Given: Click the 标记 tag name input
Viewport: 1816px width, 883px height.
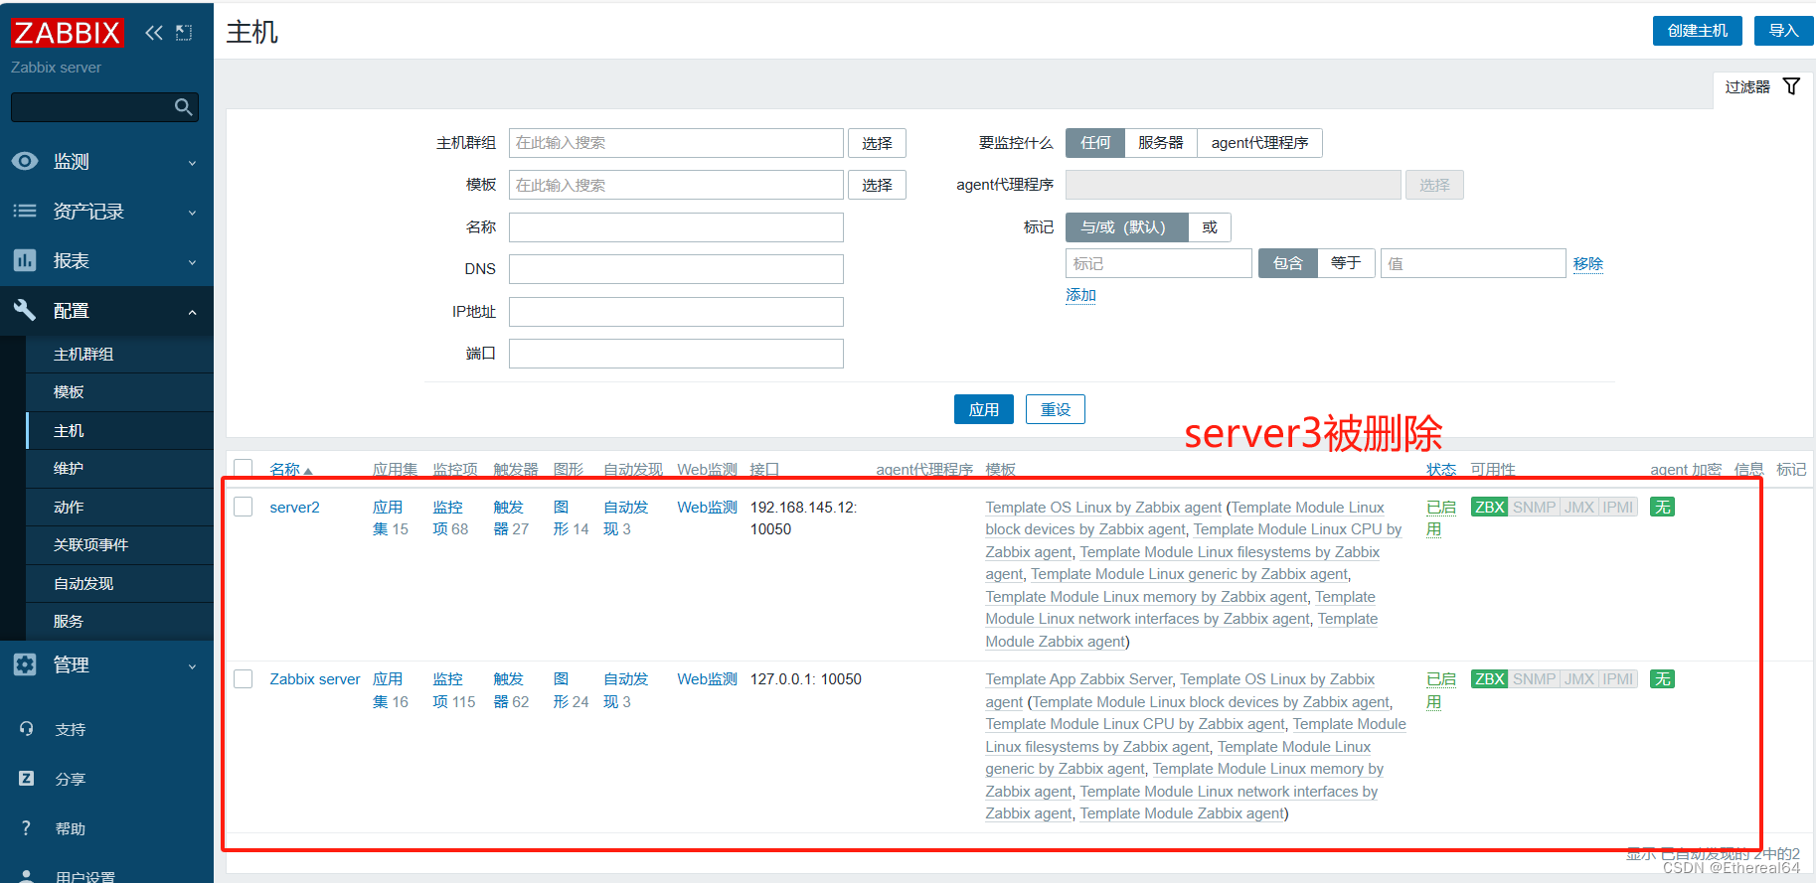Looking at the screenshot, I should [1159, 263].
